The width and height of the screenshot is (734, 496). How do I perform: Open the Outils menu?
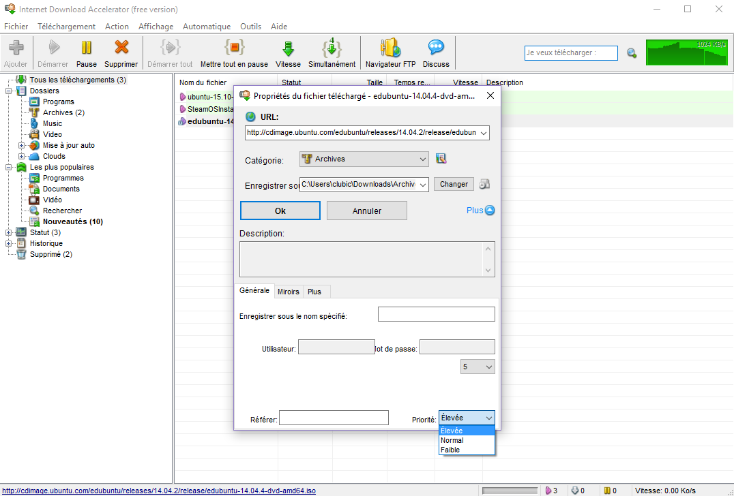pyautogui.click(x=251, y=27)
